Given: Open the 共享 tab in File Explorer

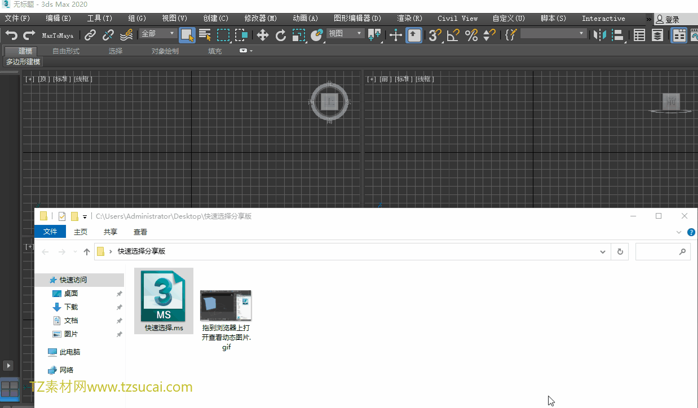Looking at the screenshot, I should [111, 232].
